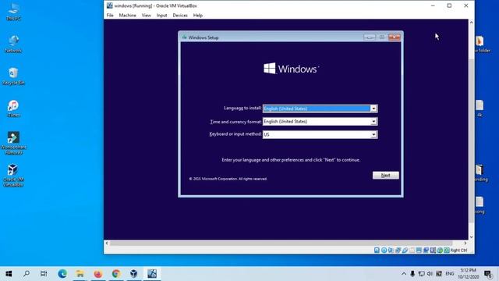Open the Devices menu
The image size is (499, 281).
pyautogui.click(x=180, y=16)
